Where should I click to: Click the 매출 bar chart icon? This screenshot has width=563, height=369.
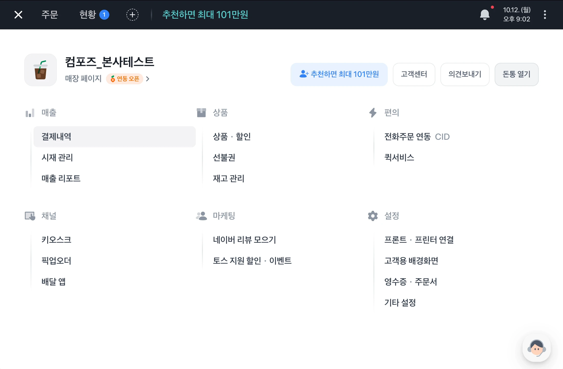point(30,113)
